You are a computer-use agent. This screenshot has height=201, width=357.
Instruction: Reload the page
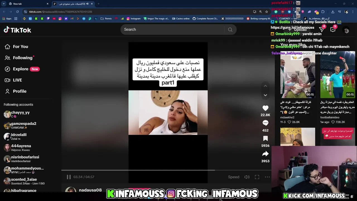click(x=17, y=12)
